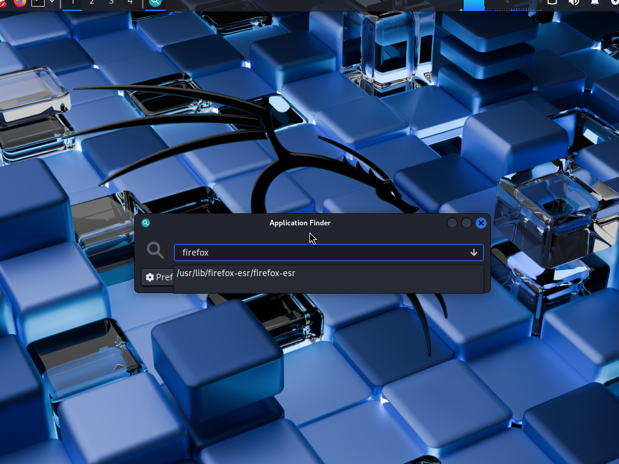Open the volume control icon

[x=574, y=2]
